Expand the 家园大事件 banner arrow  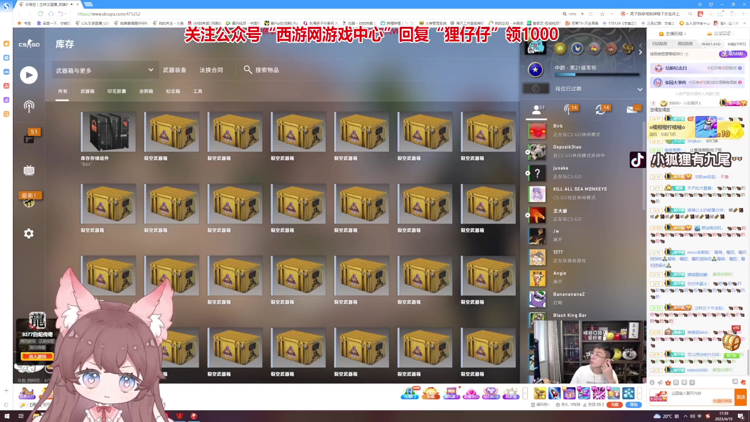click(x=740, y=82)
